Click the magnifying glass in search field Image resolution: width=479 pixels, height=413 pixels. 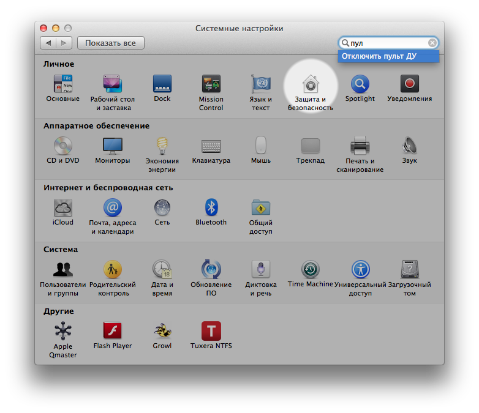[x=345, y=43]
